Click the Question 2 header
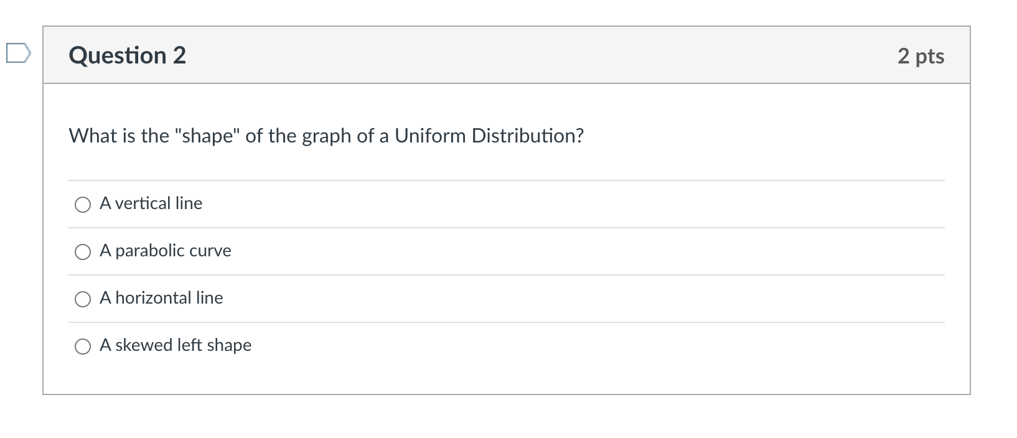Viewport: 1017px width, 438px height. pos(127,55)
